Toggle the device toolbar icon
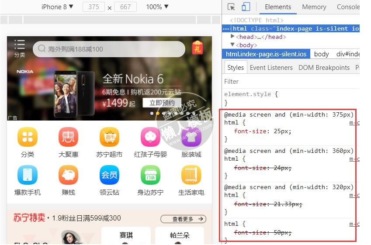This screenshot has height=245, width=371. (x=246, y=7)
